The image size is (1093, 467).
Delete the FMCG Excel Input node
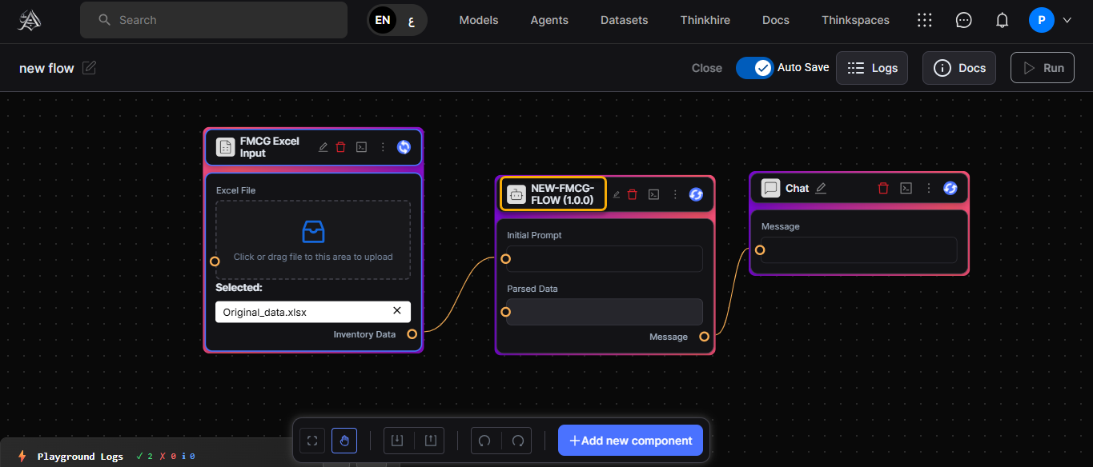[340, 147]
